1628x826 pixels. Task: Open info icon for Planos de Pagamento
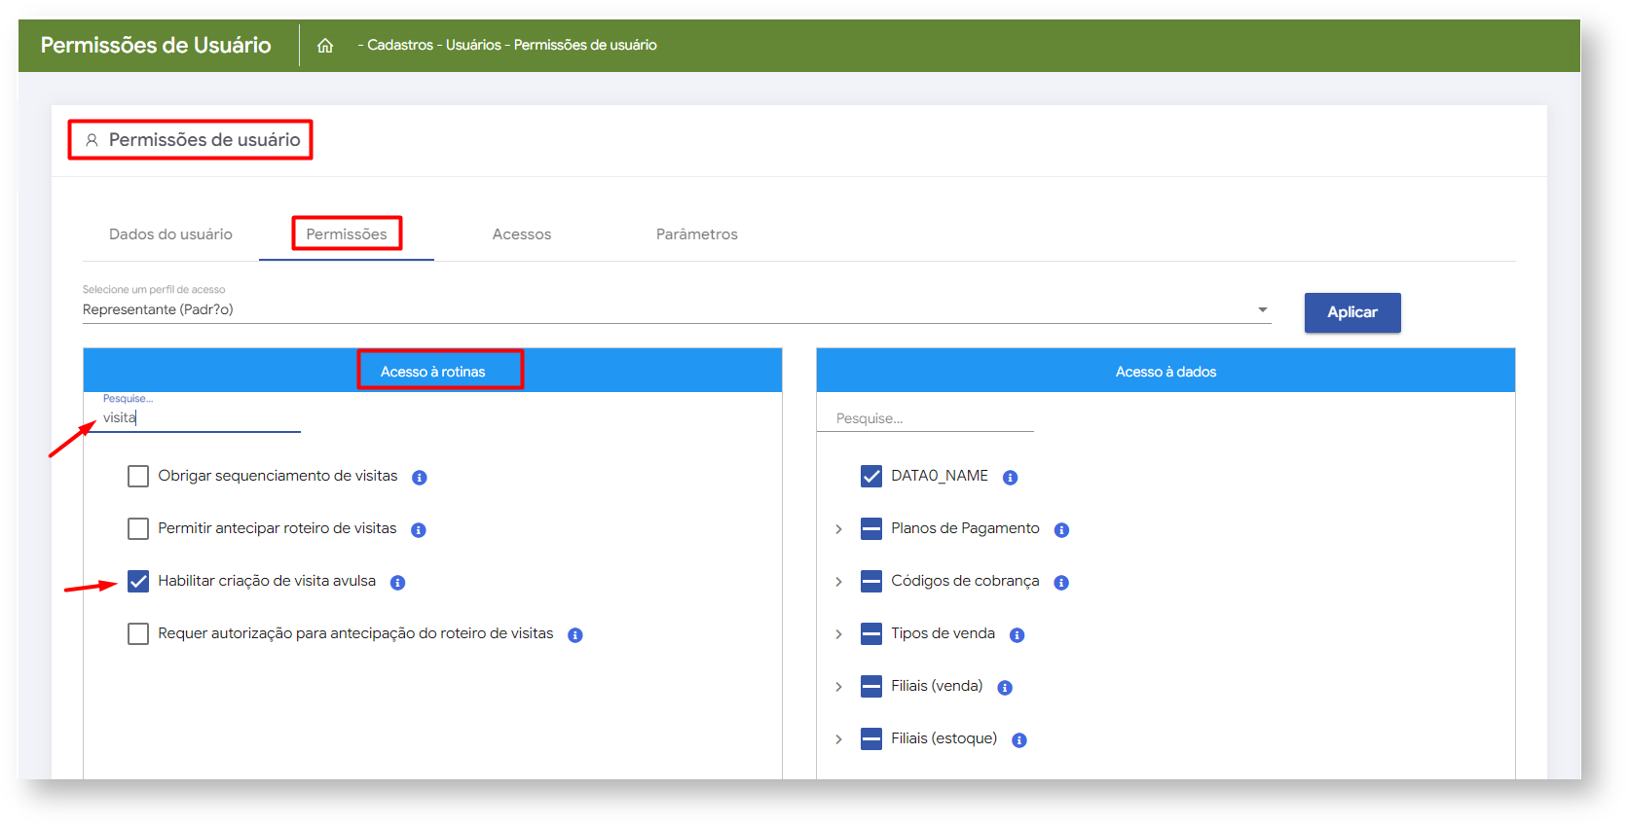click(x=1061, y=530)
